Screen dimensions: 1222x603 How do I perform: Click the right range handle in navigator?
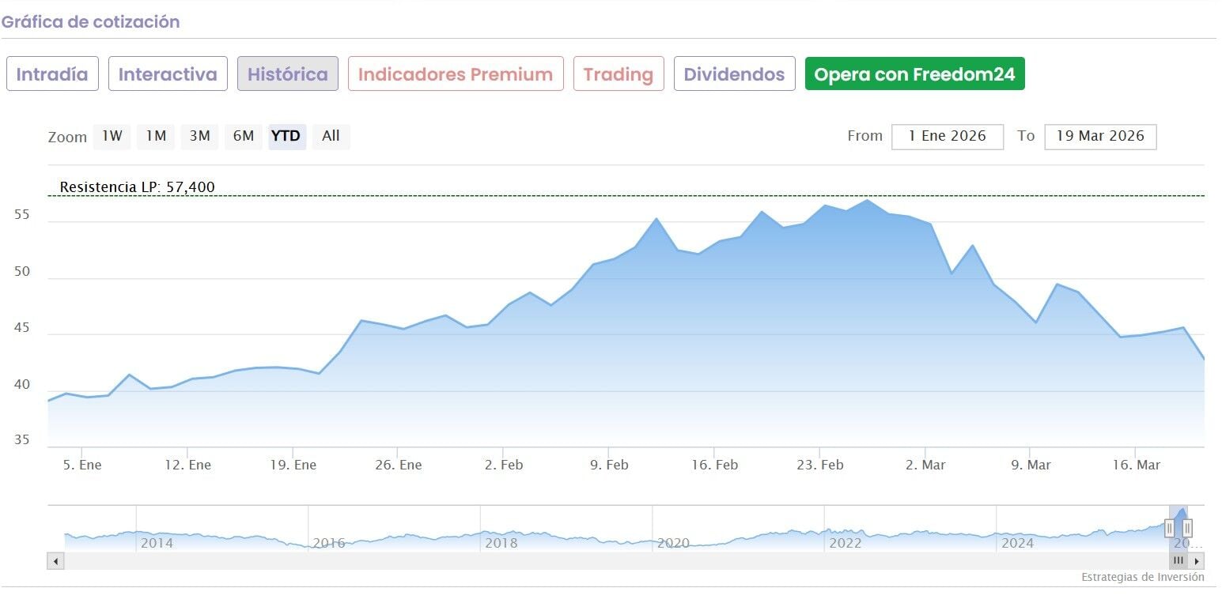click(1187, 528)
